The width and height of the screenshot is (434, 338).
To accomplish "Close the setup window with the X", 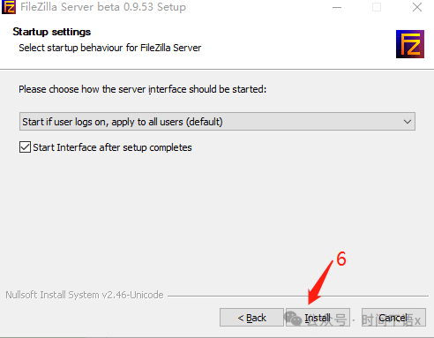I will tap(417, 7).
